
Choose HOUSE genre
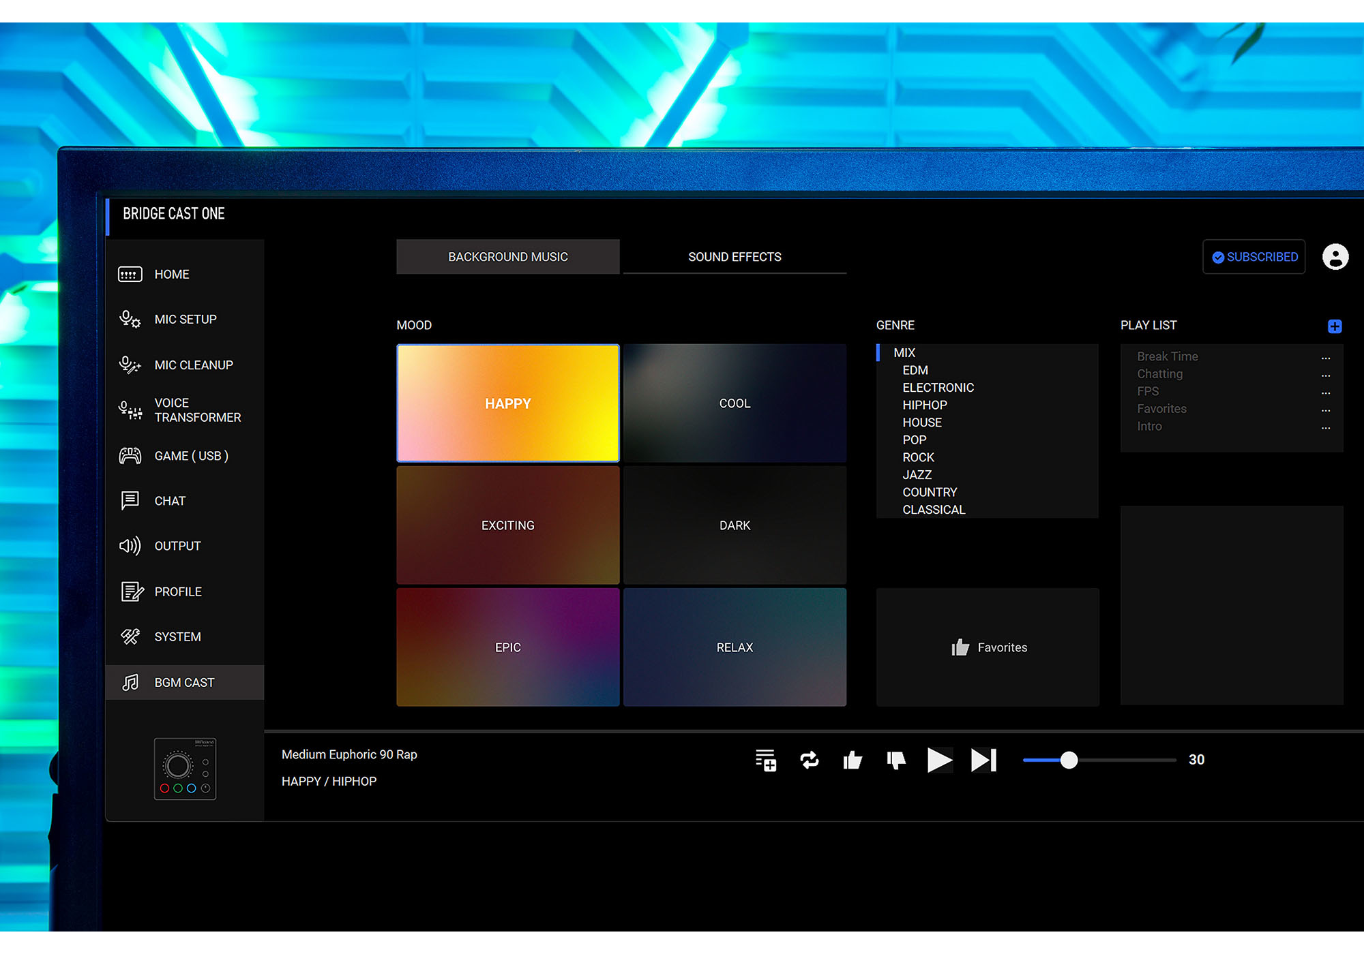click(x=922, y=422)
